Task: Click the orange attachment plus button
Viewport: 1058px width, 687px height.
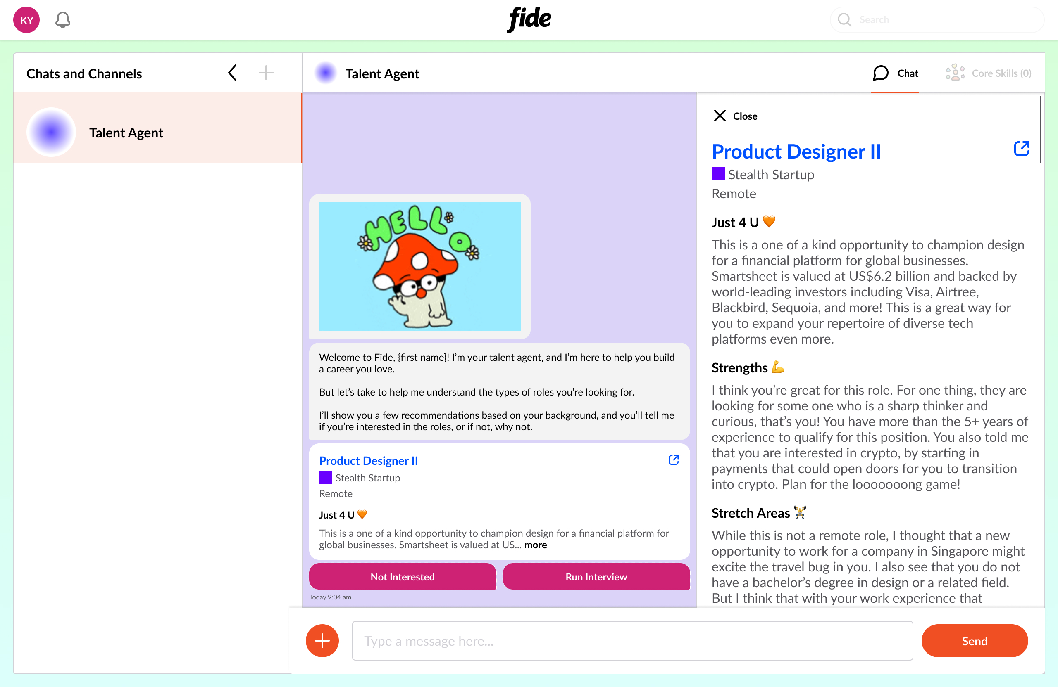Action: tap(322, 641)
